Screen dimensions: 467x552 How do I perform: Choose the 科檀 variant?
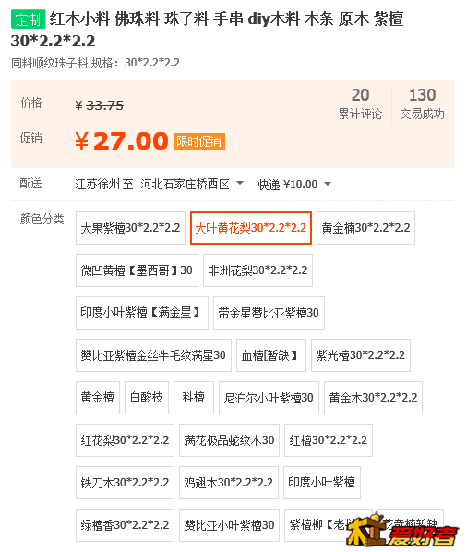[194, 398]
